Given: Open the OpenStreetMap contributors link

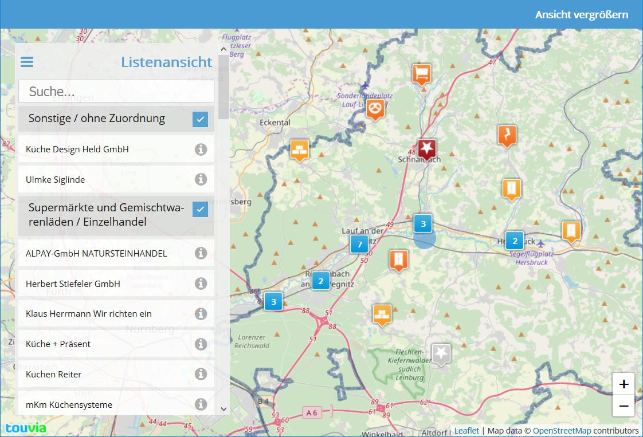Looking at the screenshot, I should coord(562,431).
